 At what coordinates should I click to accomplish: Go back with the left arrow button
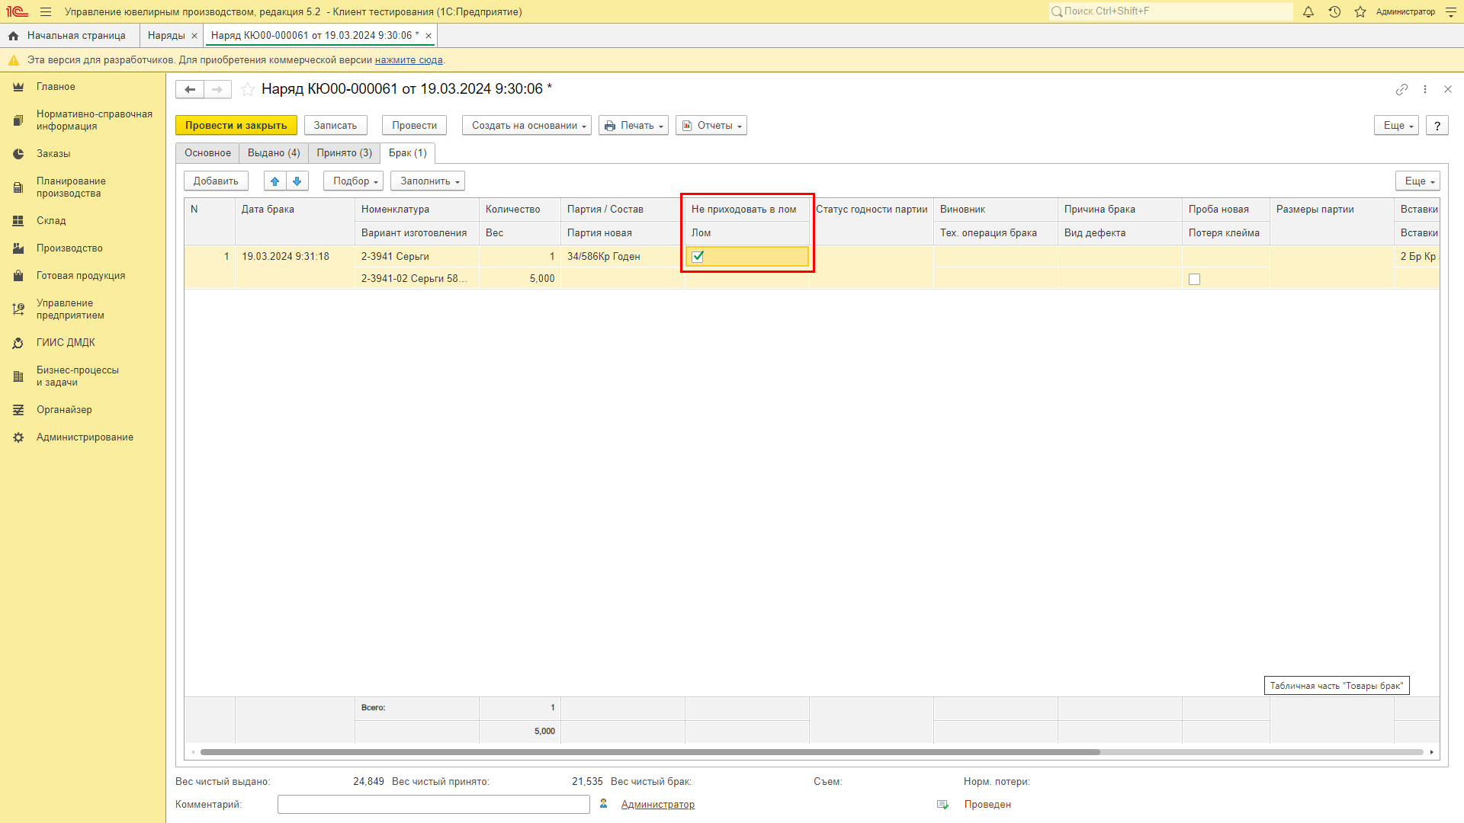[190, 90]
